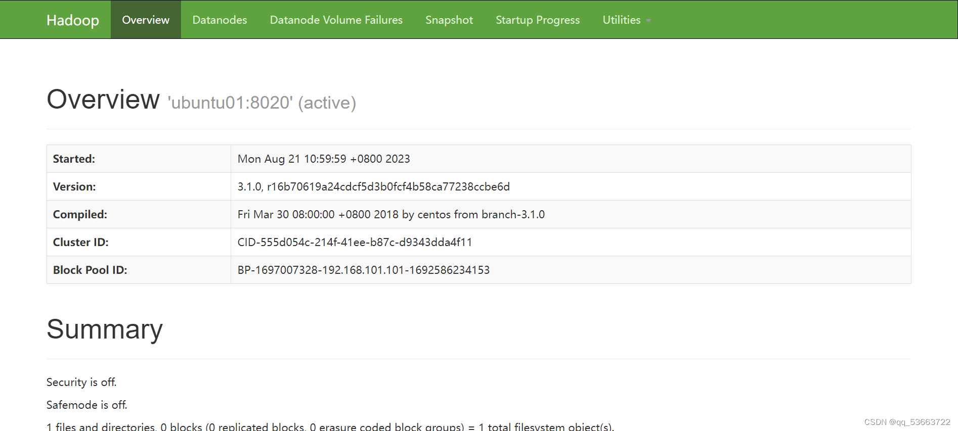Click the 'Cluster ID:' row label
The width and height of the screenshot is (958, 431).
pos(80,242)
